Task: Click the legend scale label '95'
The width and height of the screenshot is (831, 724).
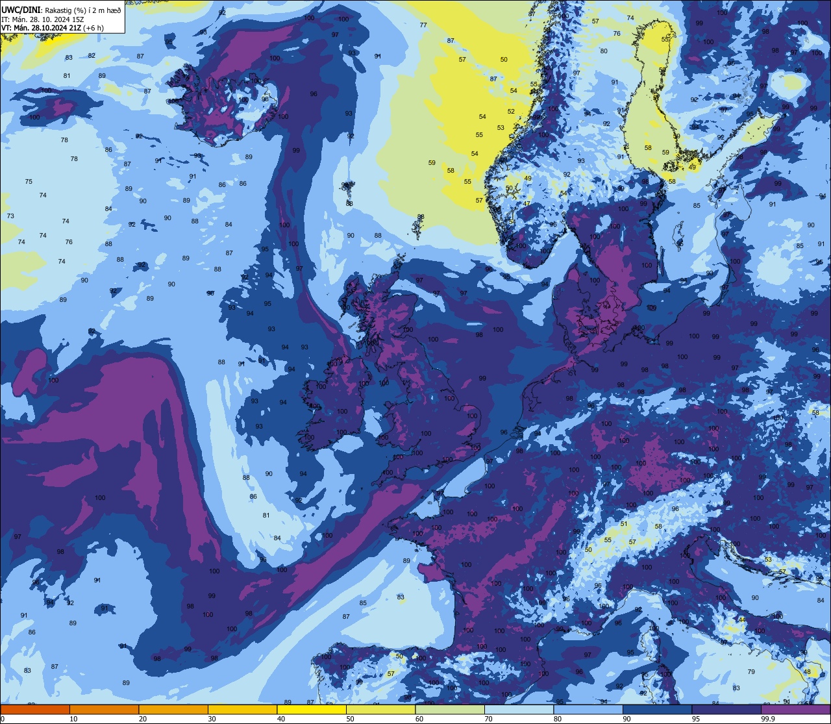Action: (x=697, y=719)
